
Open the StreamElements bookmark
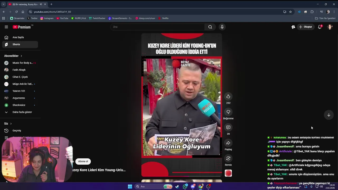pyautogui.click(x=120, y=18)
